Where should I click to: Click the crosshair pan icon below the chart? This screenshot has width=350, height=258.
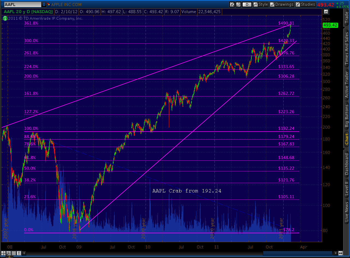[4, 253]
